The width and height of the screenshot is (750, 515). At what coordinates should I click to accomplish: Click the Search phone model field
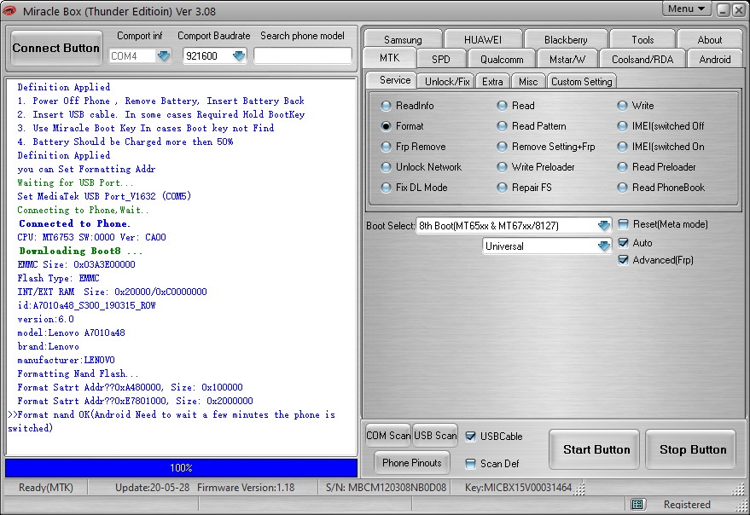pyautogui.click(x=302, y=56)
